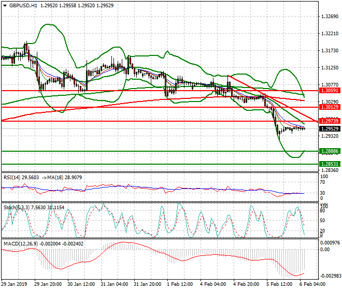
Task: Click the green 1.28531 support level label
Action: 330,164
